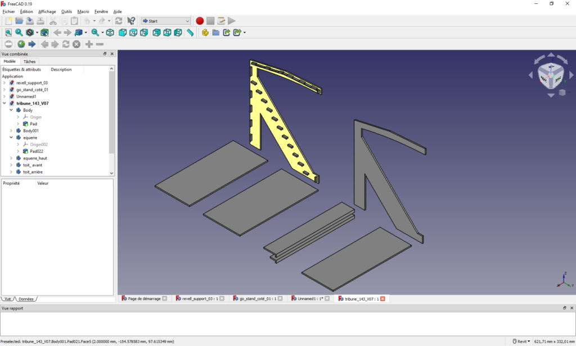
Task: Expand the equerre_haut tree item
Action: pos(11,158)
